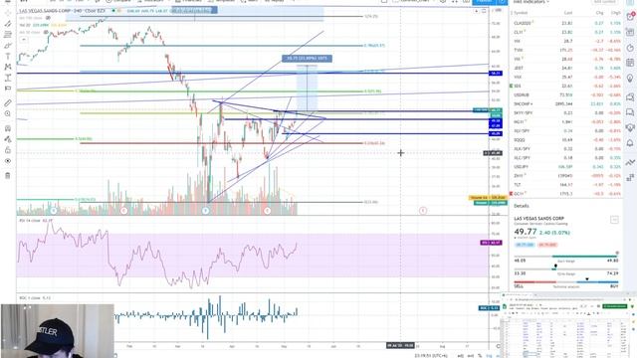Open the depth of market icon
637x358 pixels.
point(630,177)
